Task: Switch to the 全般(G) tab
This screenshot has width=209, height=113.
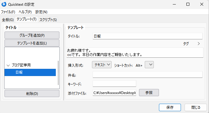Action: pyautogui.click(x=8, y=20)
